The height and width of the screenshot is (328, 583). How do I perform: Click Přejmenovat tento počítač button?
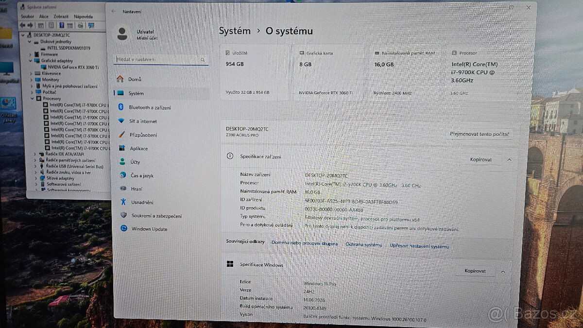point(480,134)
